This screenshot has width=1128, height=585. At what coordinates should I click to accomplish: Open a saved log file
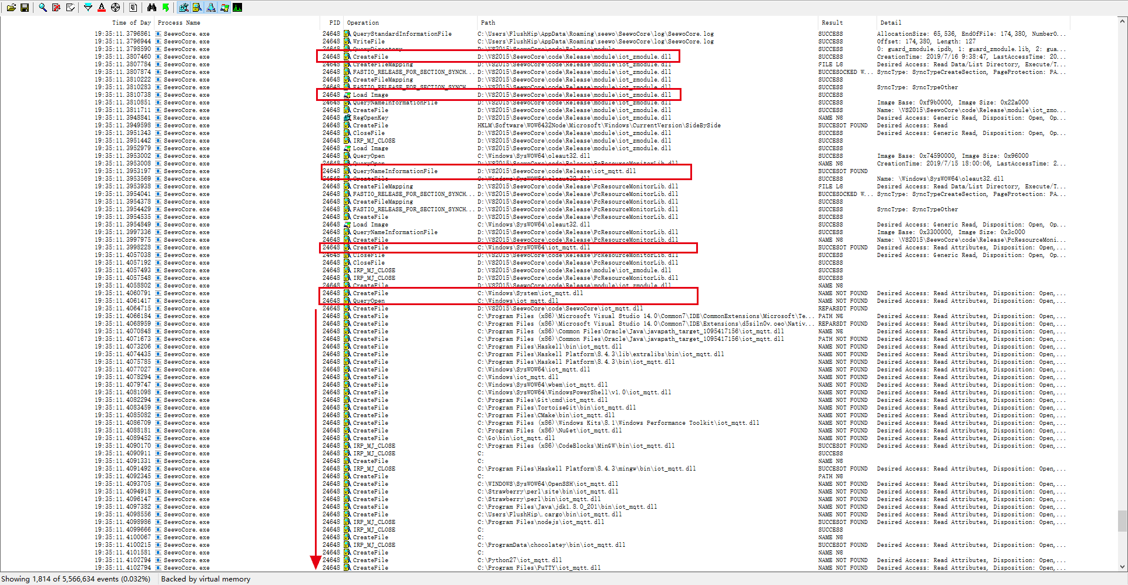pyautogui.click(x=11, y=8)
